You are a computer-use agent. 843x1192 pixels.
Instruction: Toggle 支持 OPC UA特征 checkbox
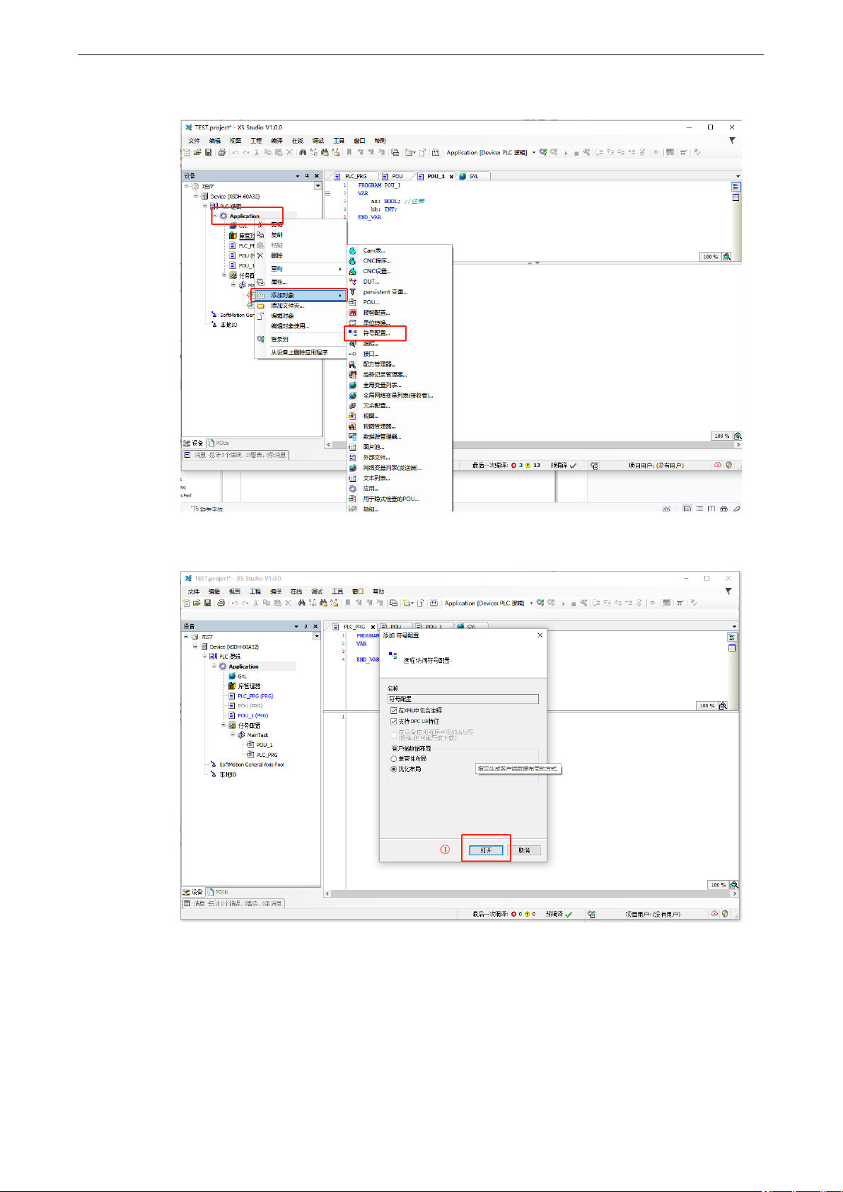point(394,721)
